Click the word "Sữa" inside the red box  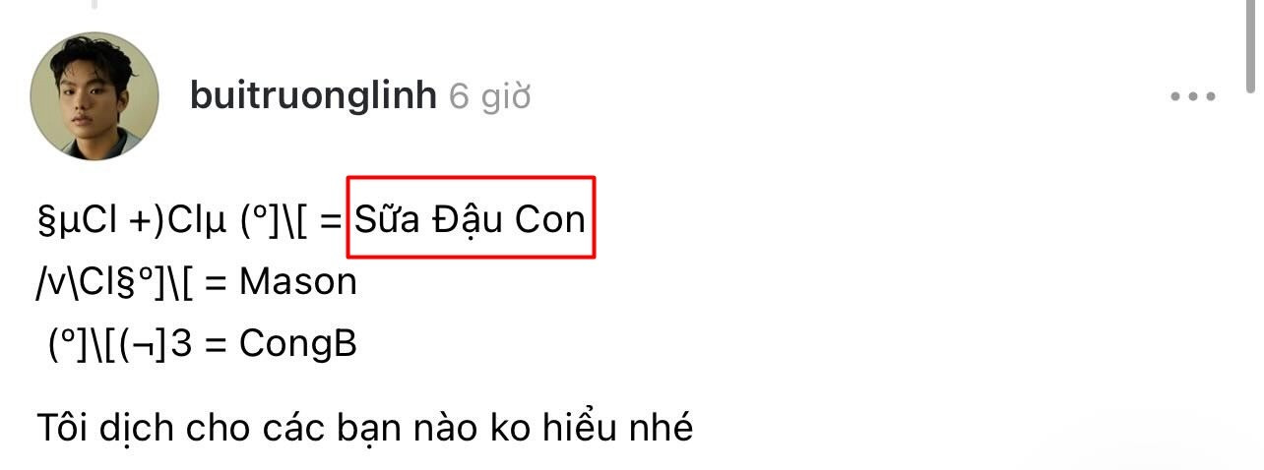[x=388, y=219]
